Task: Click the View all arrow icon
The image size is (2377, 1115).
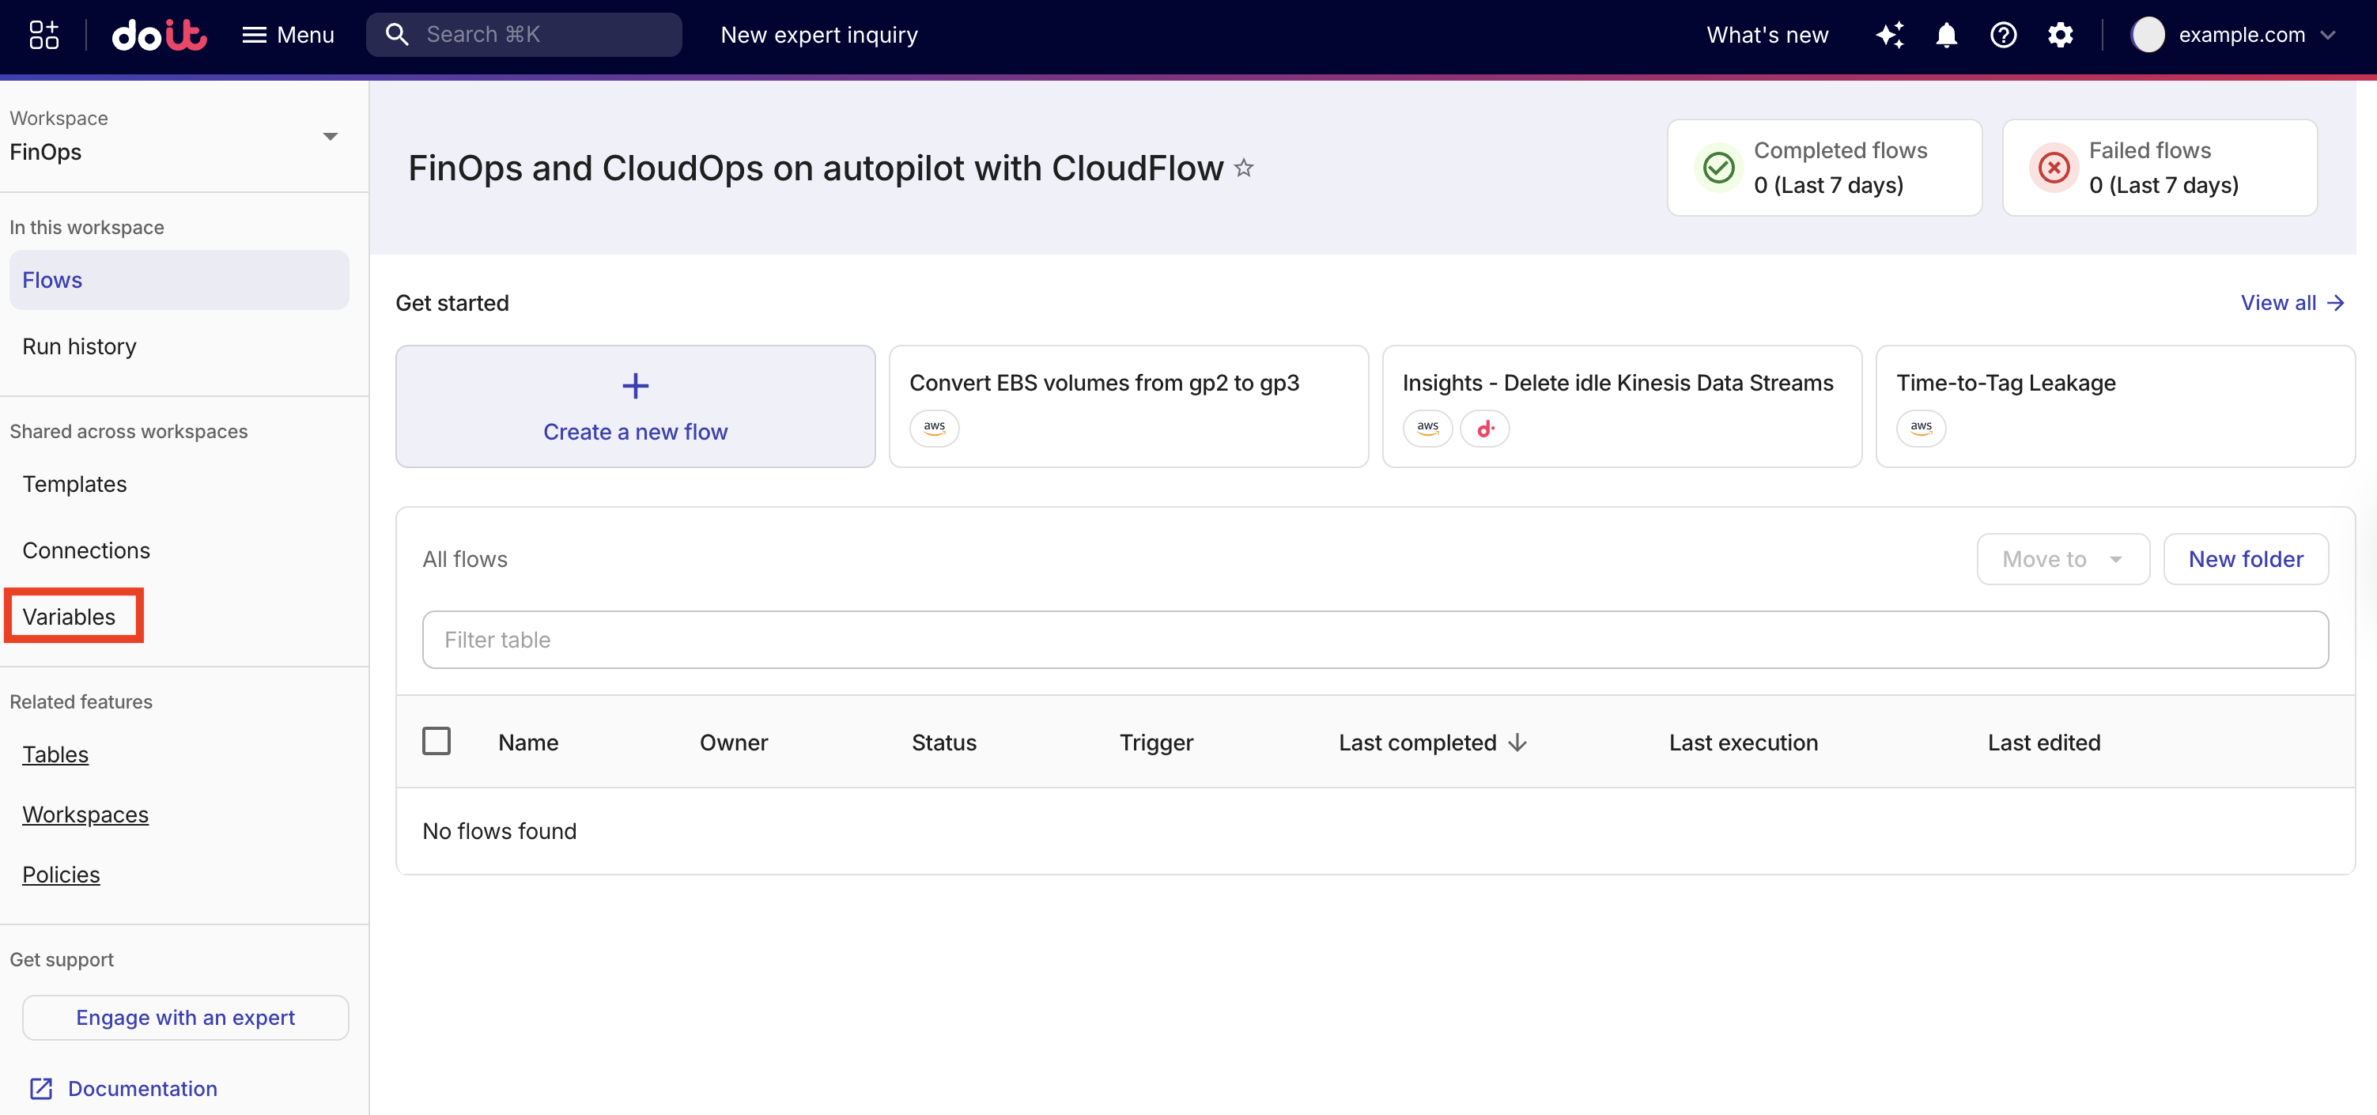Action: 2337,303
